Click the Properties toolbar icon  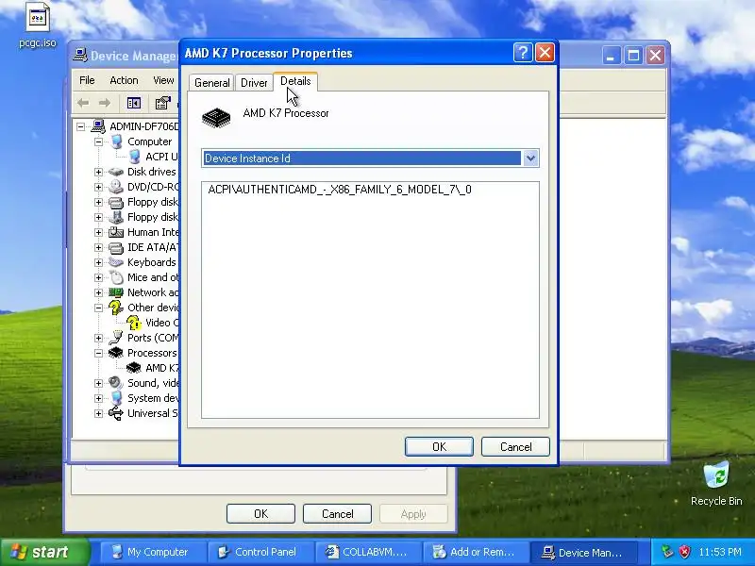(x=162, y=103)
